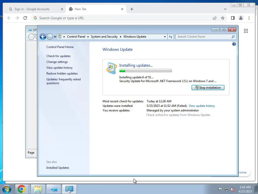Image resolution: width=258 pixels, height=194 pixels.
Task: Click Chrome back navigation arrow
Action: pos(9,18)
